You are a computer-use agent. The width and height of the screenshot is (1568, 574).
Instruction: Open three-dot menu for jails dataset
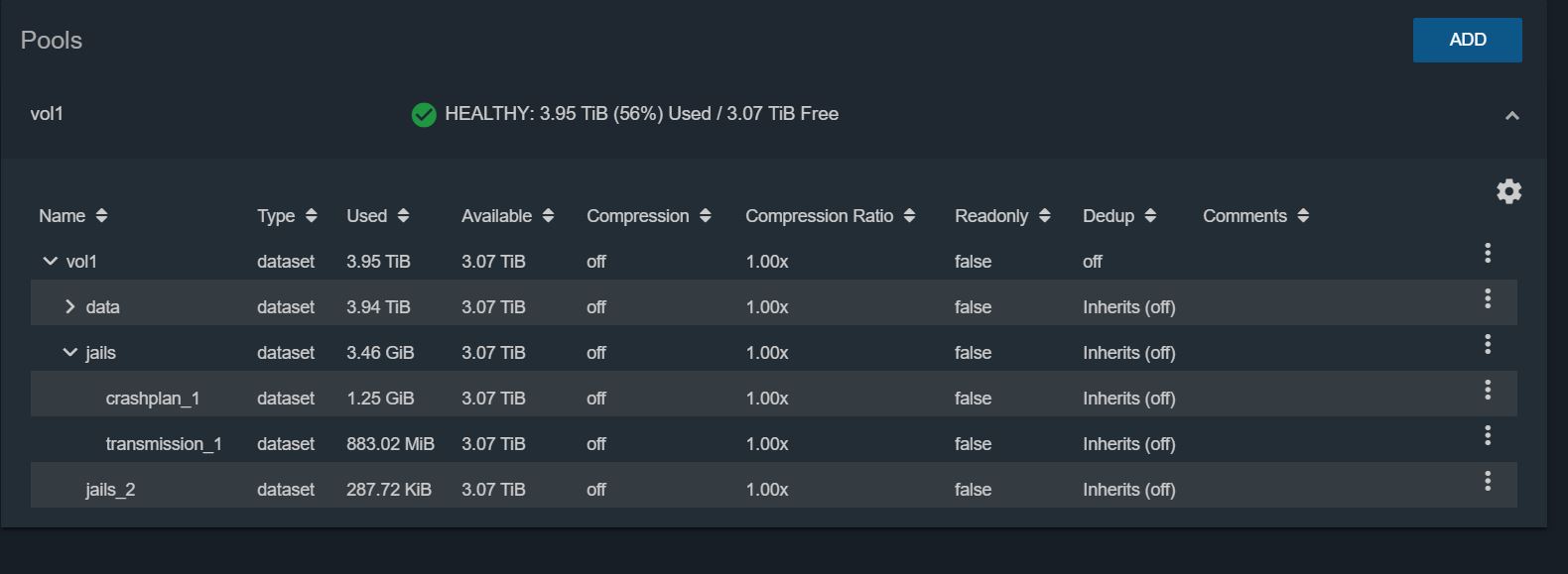click(1487, 344)
